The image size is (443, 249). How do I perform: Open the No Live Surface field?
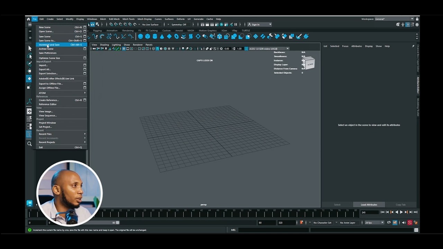(x=151, y=25)
